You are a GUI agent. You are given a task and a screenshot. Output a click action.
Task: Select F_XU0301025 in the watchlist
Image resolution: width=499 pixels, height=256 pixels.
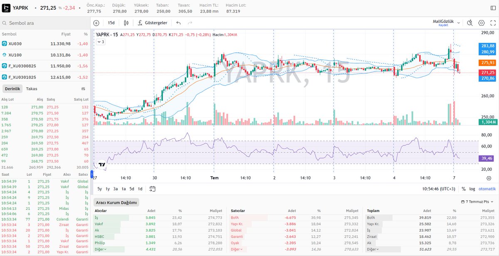tap(45, 77)
